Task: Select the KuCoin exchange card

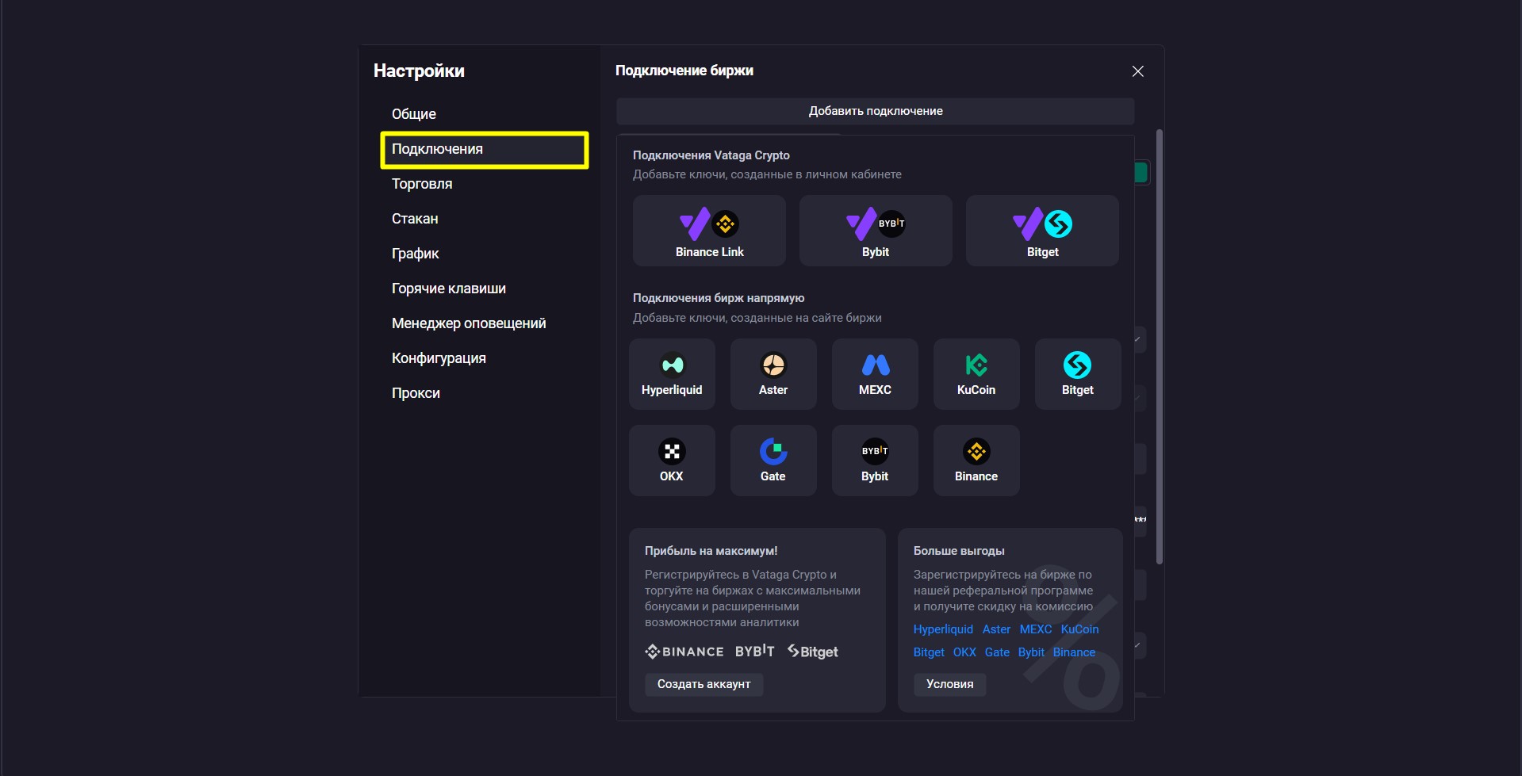Action: pos(976,374)
